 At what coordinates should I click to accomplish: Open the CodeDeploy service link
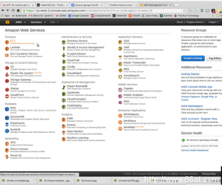74,106
